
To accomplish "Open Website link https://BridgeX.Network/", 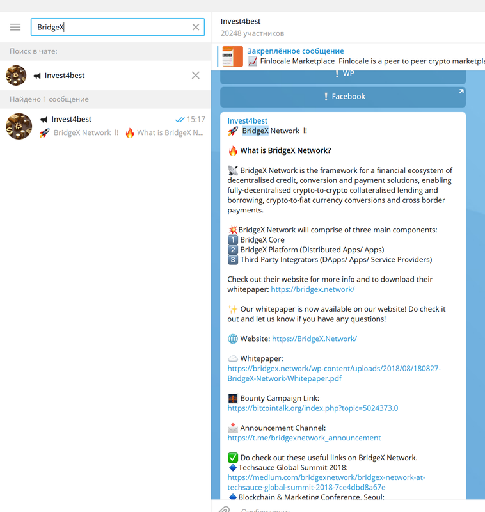I will click(x=314, y=339).
